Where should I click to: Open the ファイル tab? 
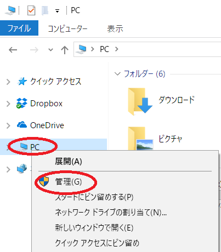pyautogui.click(x=19, y=28)
